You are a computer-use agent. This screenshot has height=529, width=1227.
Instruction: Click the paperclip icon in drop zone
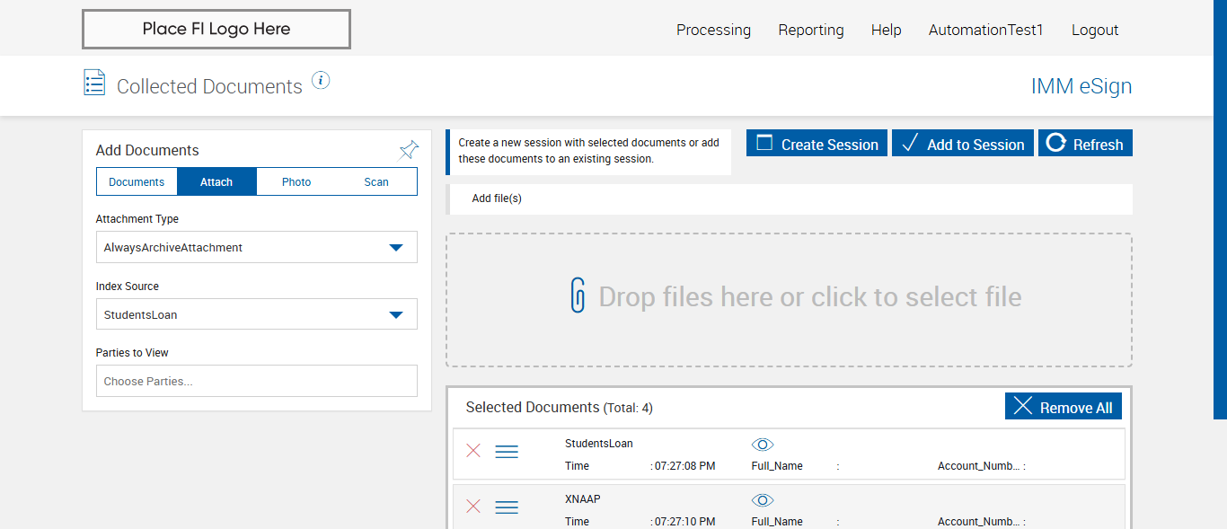coord(578,296)
